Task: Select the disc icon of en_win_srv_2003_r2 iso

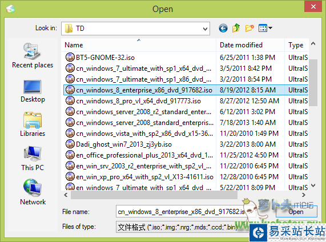Action: coord(70,166)
